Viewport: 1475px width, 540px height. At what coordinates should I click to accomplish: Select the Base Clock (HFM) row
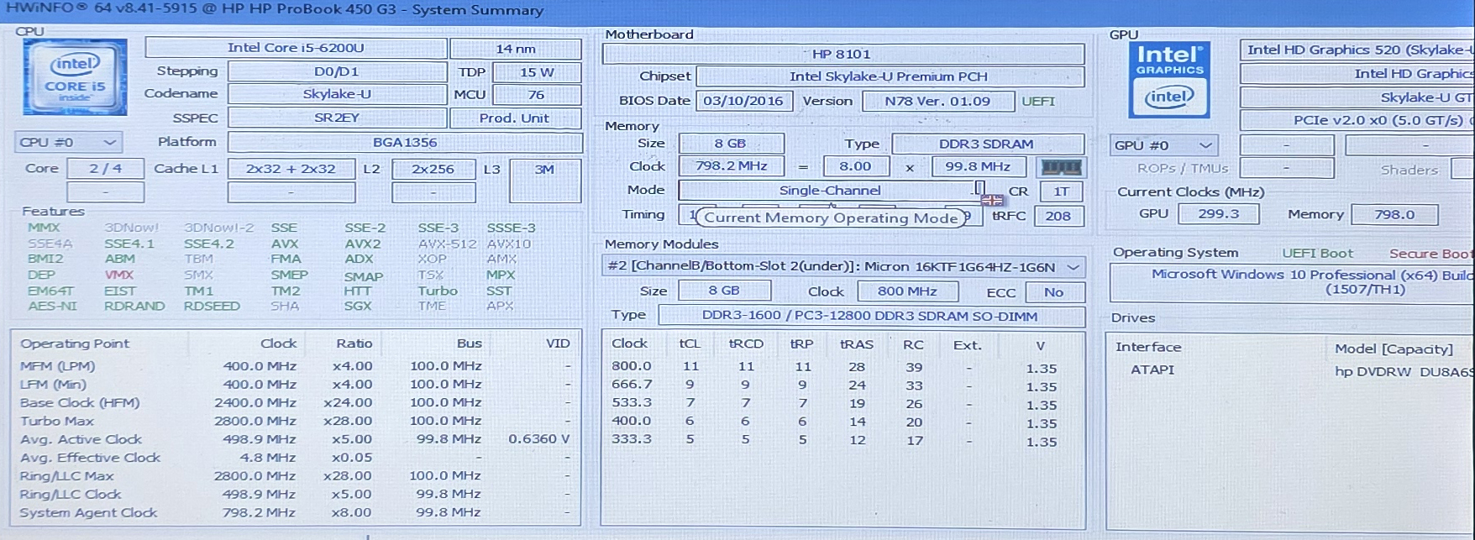click(x=296, y=402)
